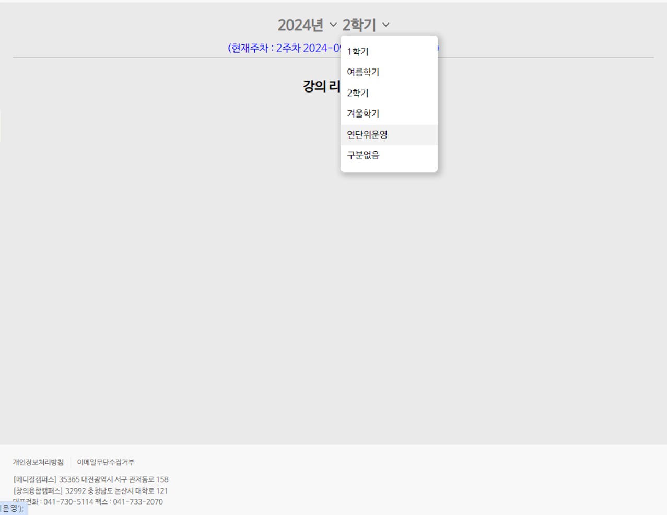Pick the 2학기 option in the open list
Screen dimensions: 667x515
coord(358,93)
